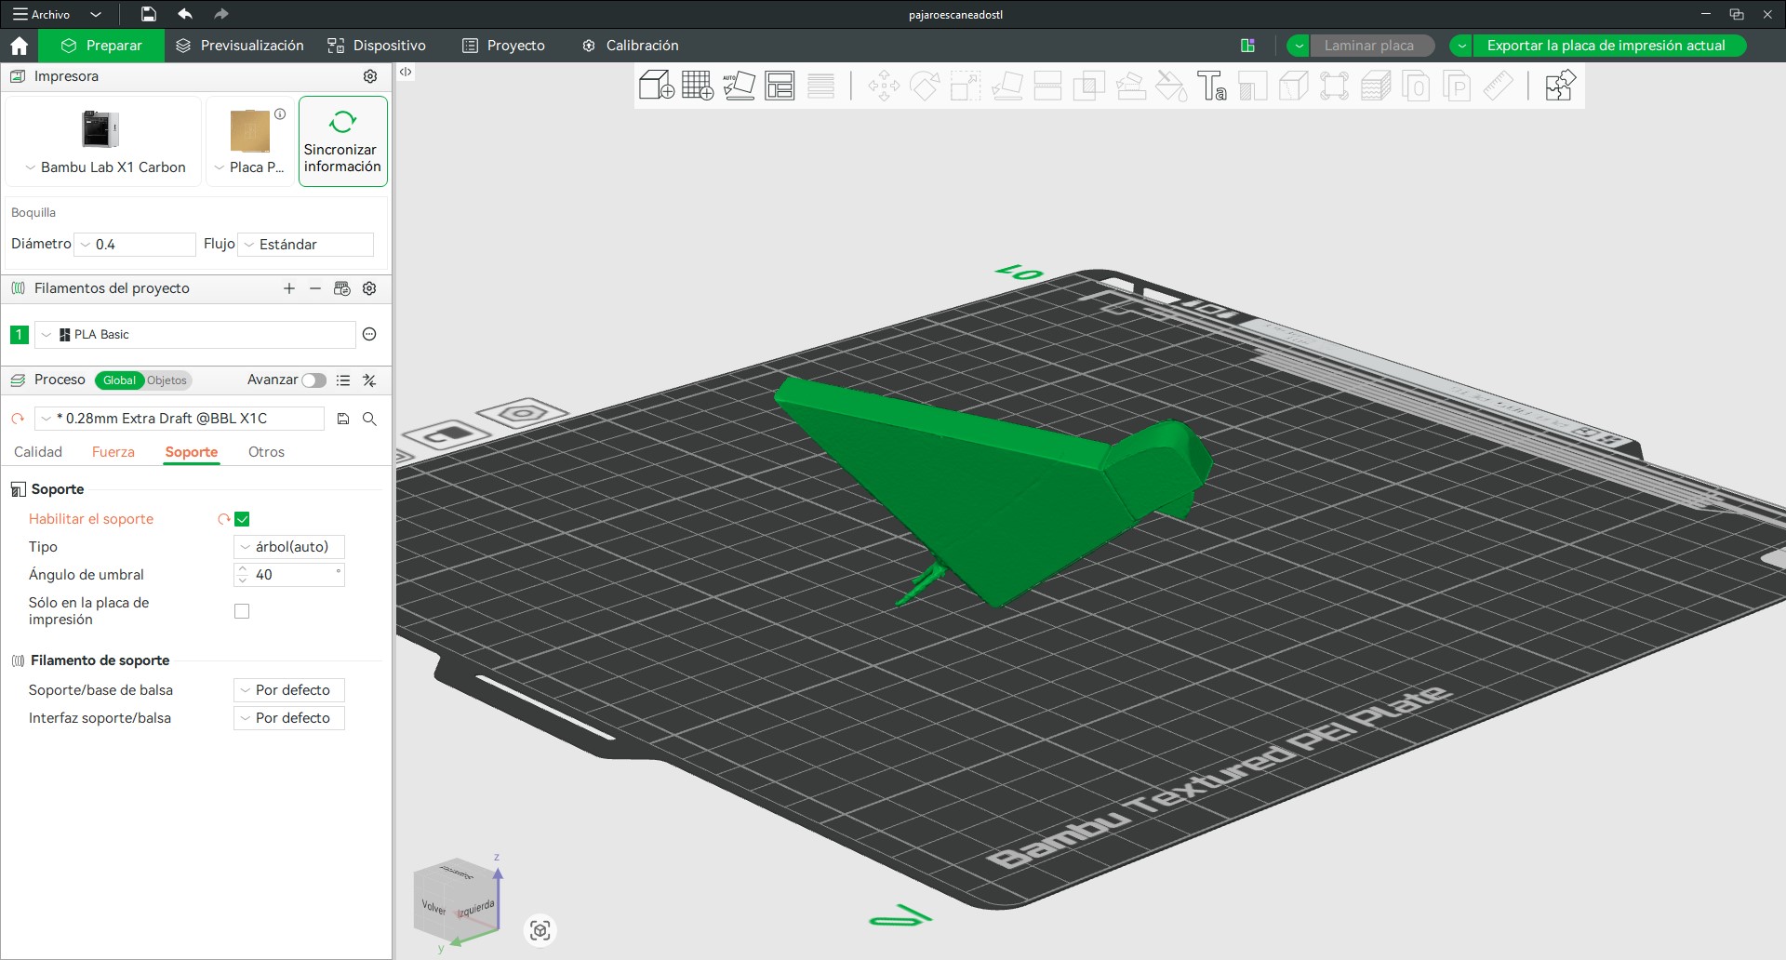Remove a filament with the minus icon

point(315,288)
